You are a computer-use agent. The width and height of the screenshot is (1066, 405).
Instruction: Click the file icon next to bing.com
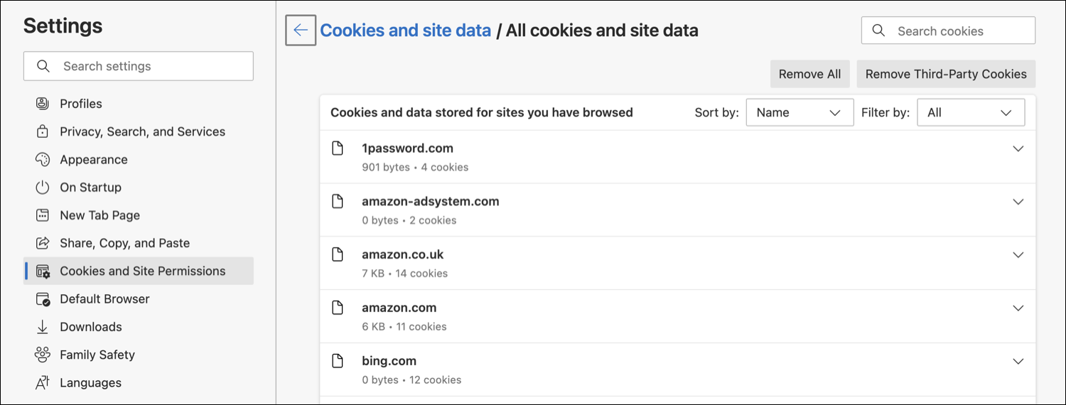pos(338,361)
